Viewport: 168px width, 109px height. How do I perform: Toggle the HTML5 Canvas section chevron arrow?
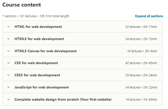pyautogui.click(x=8, y=51)
